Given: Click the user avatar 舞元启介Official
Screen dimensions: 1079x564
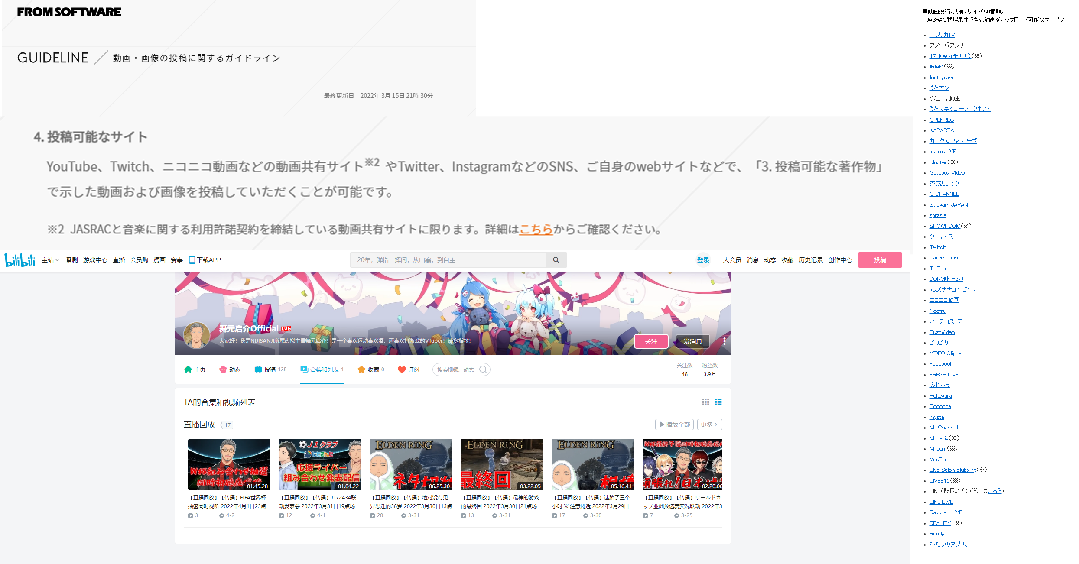Looking at the screenshot, I should [x=197, y=335].
